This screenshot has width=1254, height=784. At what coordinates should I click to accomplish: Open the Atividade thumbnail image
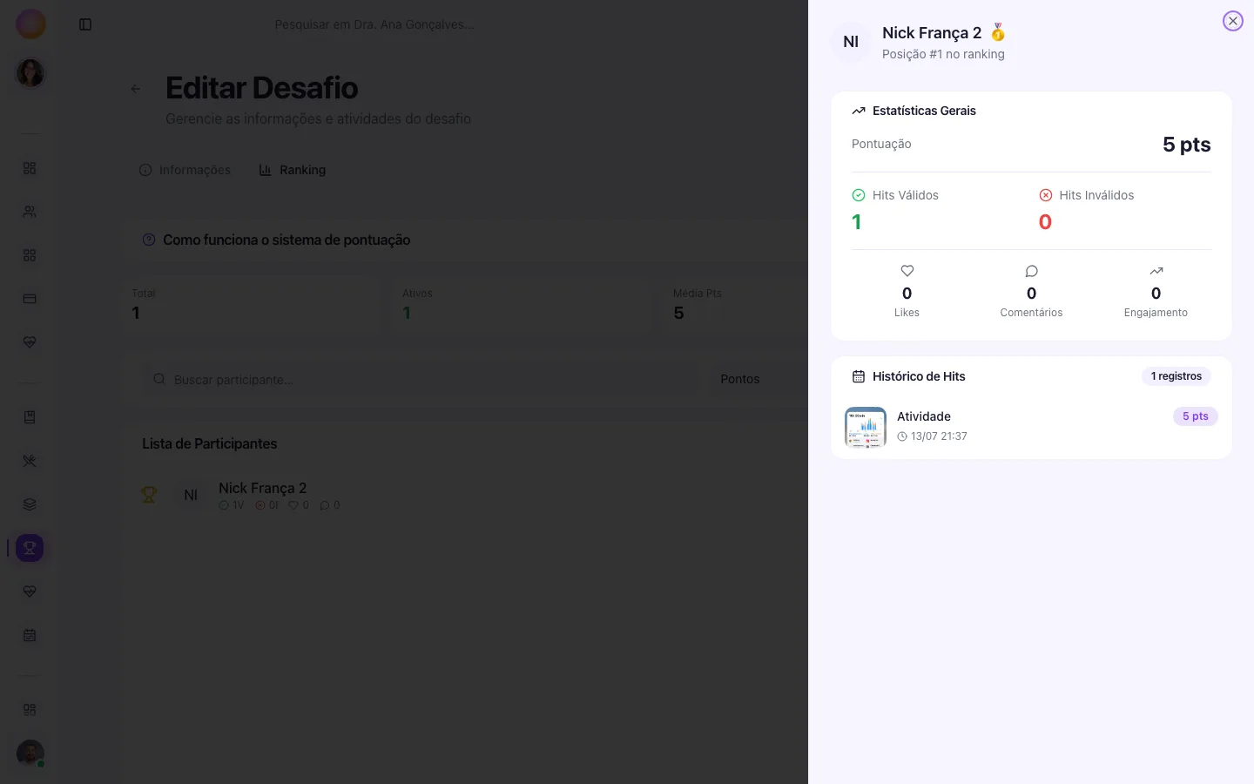(x=866, y=427)
